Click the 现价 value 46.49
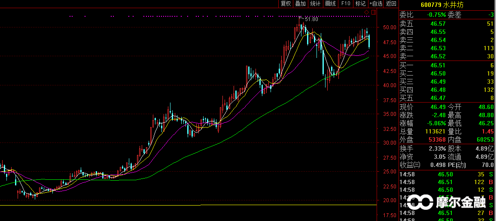Viewport: 496px width, 221px height. pos(438,107)
